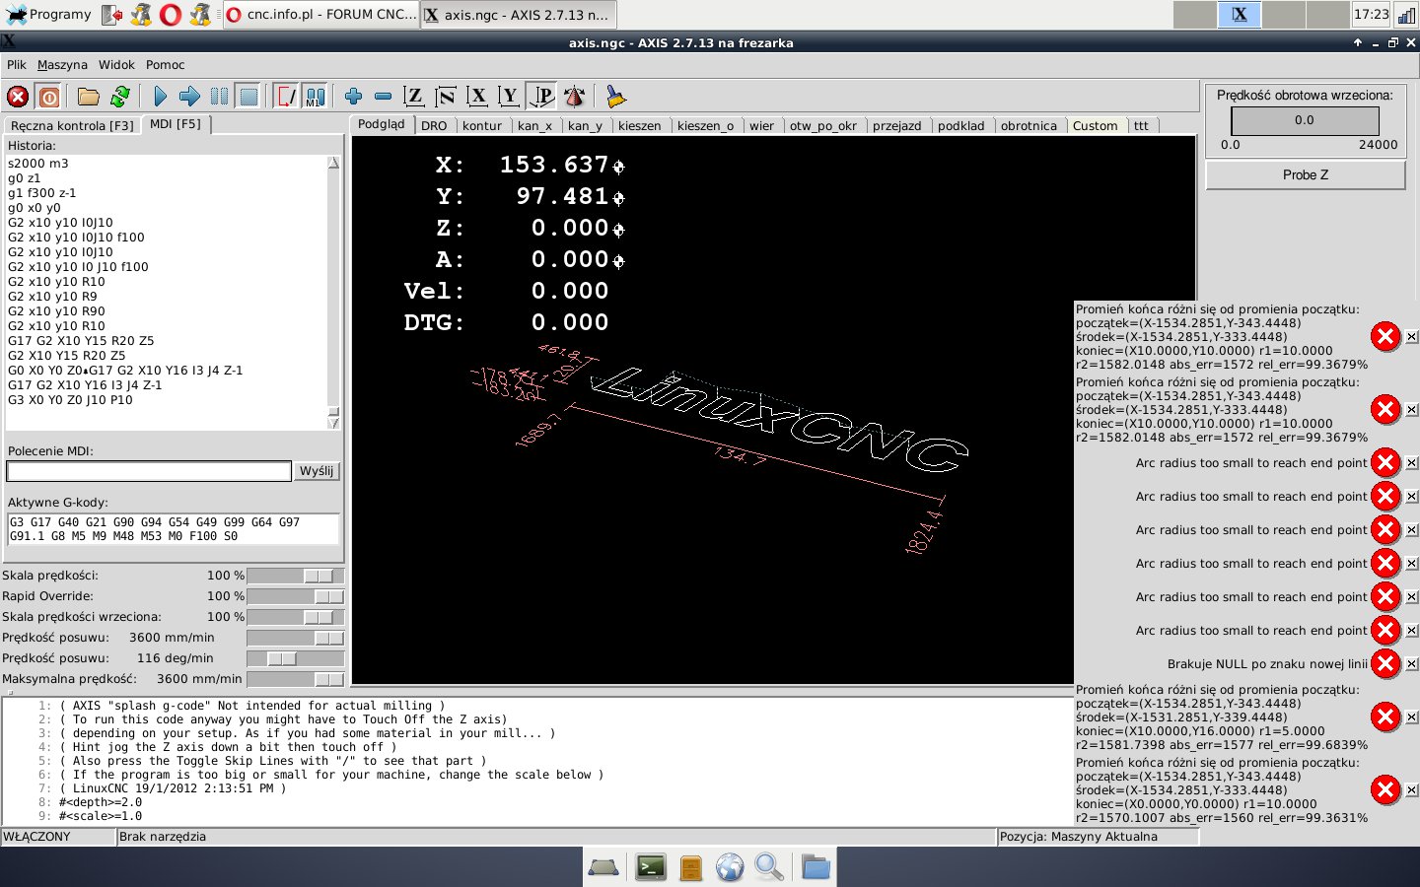
Task: Open the wier tab
Action: 762,126
